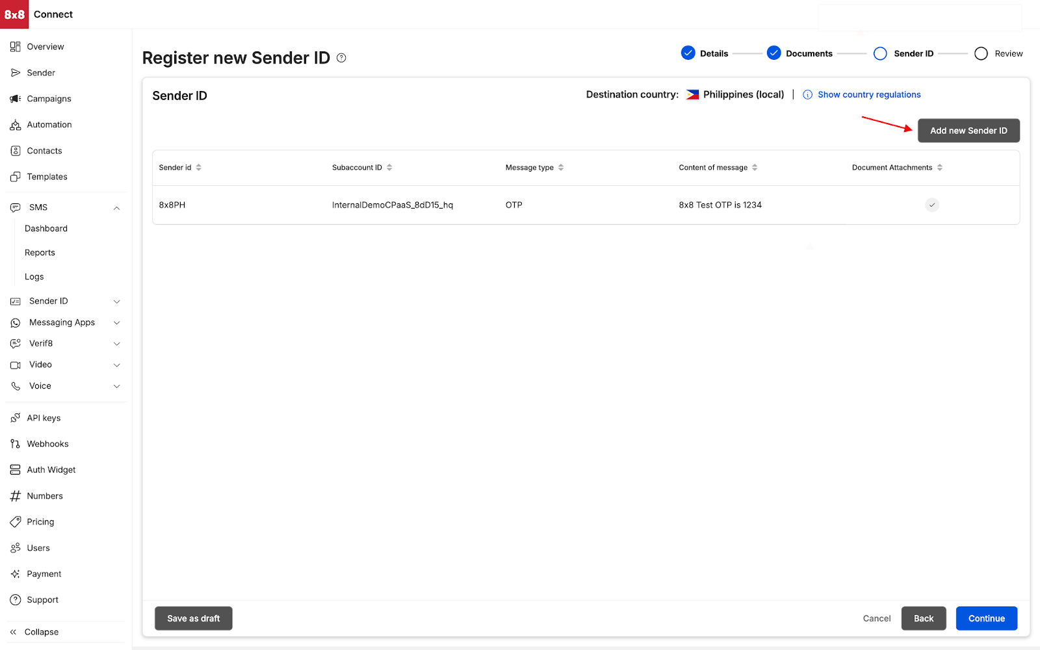Open SMS Reports menu item
Screen dimensions: 1040x650
point(40,253)
